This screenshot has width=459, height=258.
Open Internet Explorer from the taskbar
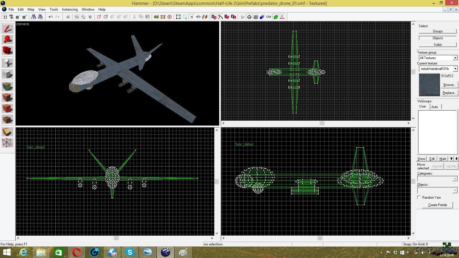(x=23, y=252)
